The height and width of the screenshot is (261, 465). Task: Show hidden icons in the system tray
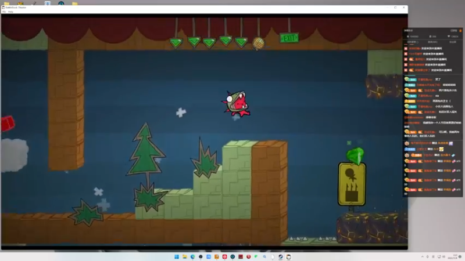pos(423,256)
